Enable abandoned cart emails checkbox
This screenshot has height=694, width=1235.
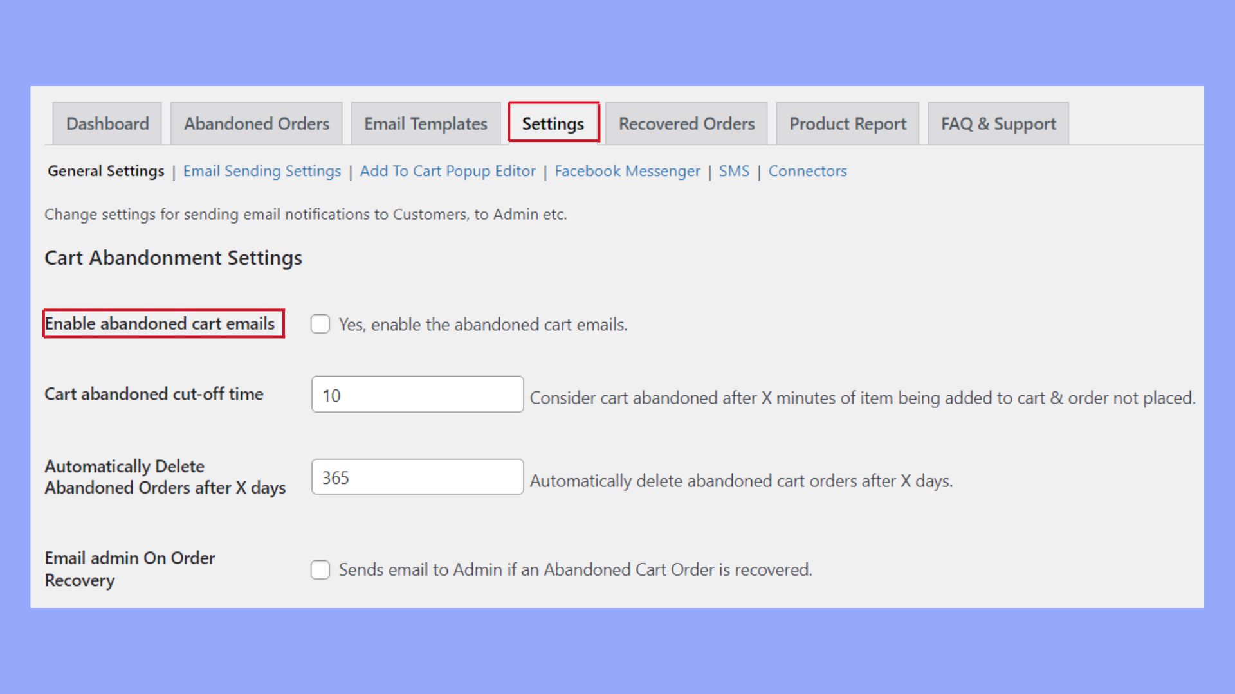click(320, 325)
